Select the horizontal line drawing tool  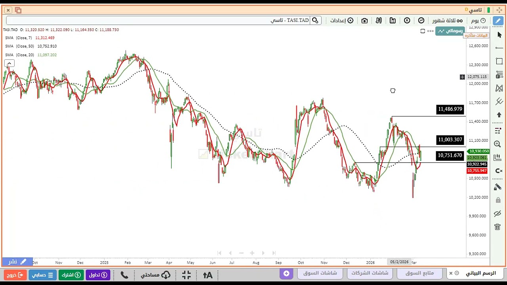pos(499,48)
